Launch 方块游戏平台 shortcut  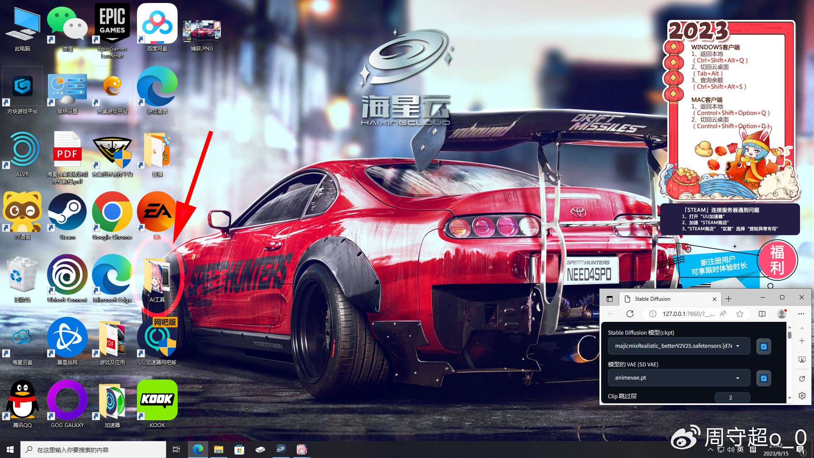point(22,91)
